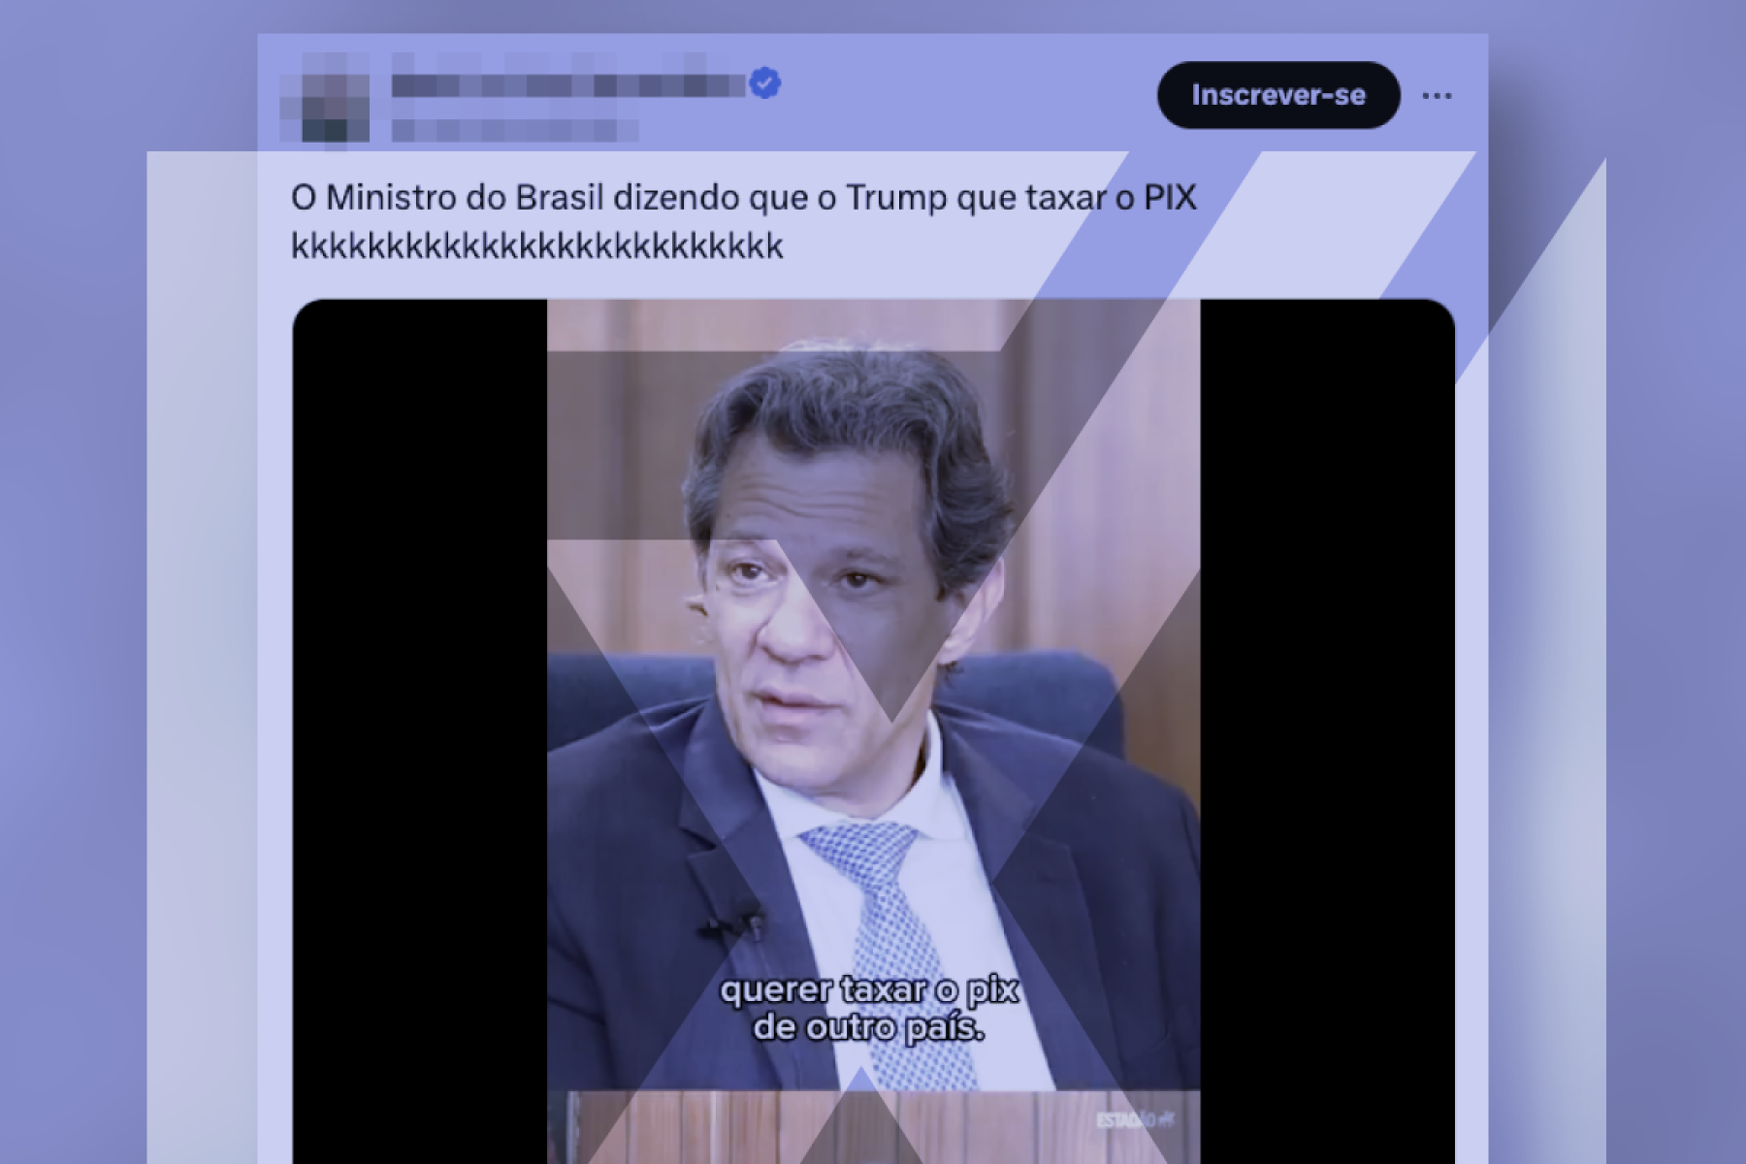Click the subtitle line 'de outro país.'
The image size is (1746, 1164).
coord(868,1028)
